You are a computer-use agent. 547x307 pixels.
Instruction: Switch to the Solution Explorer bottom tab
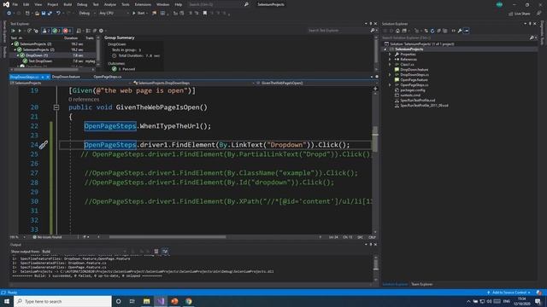(395, 284)
